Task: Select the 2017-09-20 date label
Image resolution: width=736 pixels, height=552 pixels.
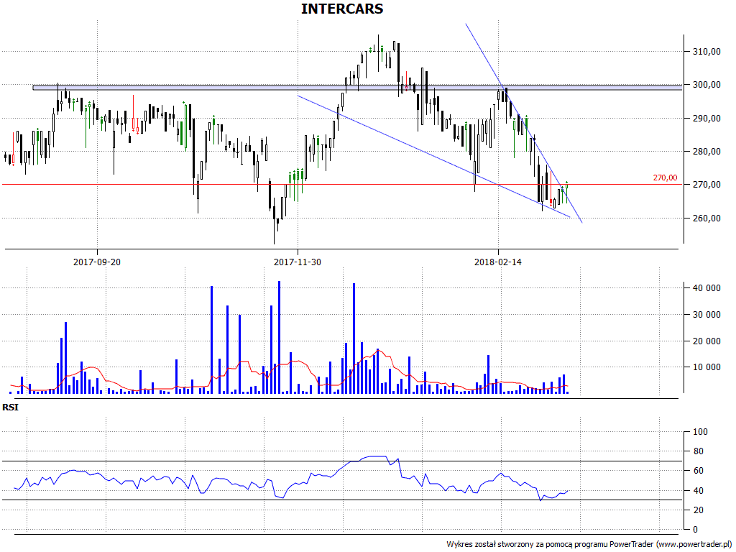Action: (97, 262)
